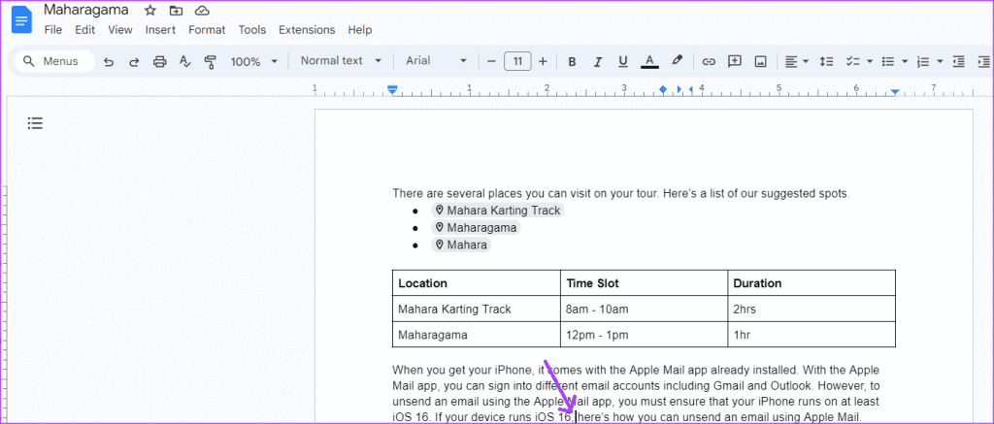Increase font size with plus button
Screen dimensions: 994x424
[543, 61]
